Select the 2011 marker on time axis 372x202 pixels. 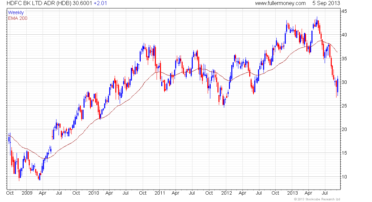[160, 193]
